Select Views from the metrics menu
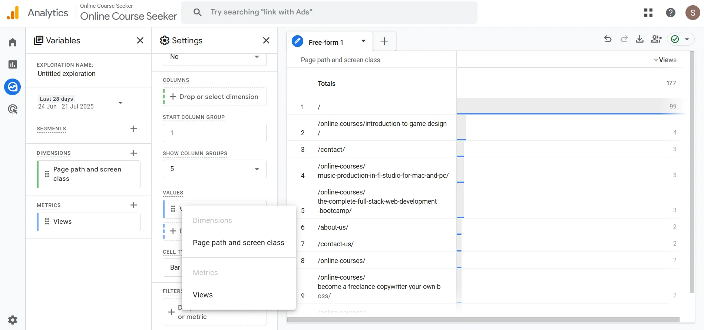Viewport: 704px width, 330px height. pyautogui.click(x=203, y=295)
